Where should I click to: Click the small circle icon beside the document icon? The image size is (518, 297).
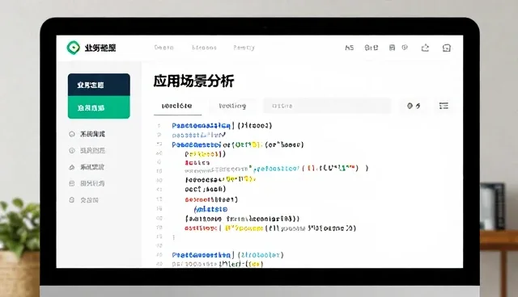(x=405, y=48)
